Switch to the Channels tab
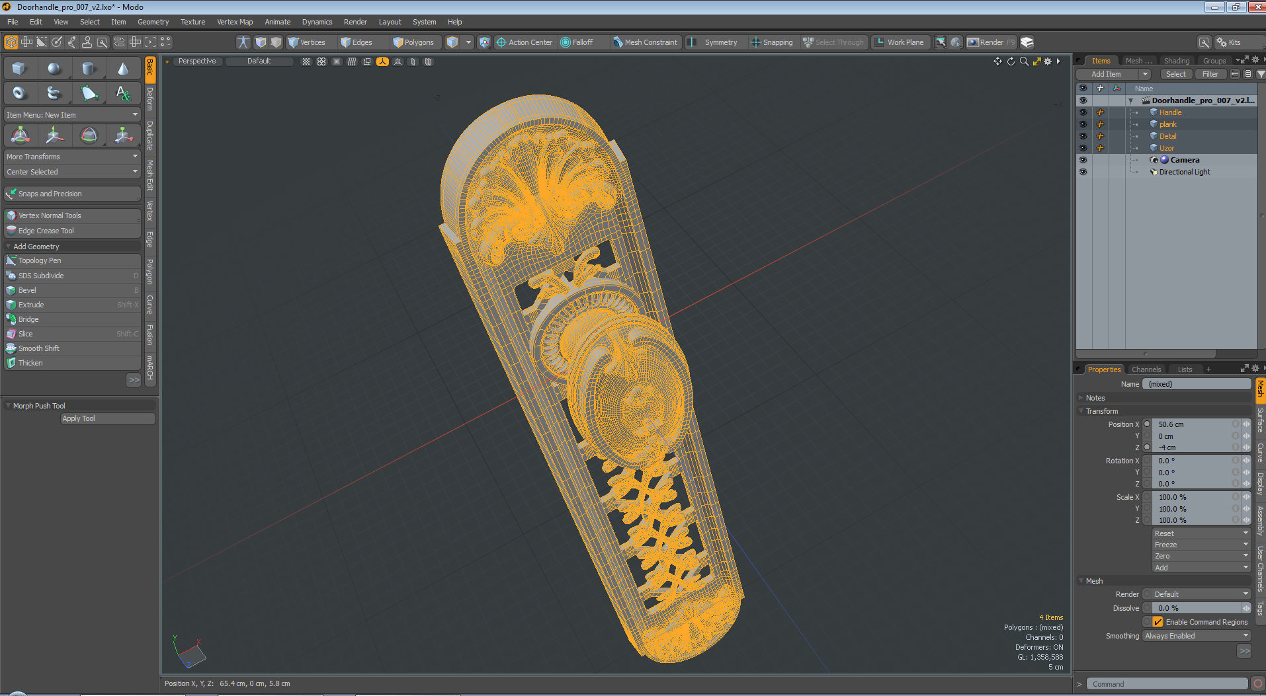1266x696 pixels. coord(1146,369)
